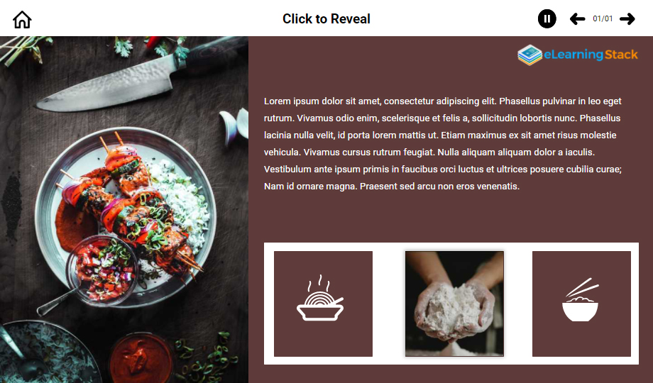Open the eLearning Stack logo link

click(x=578, y=55)
